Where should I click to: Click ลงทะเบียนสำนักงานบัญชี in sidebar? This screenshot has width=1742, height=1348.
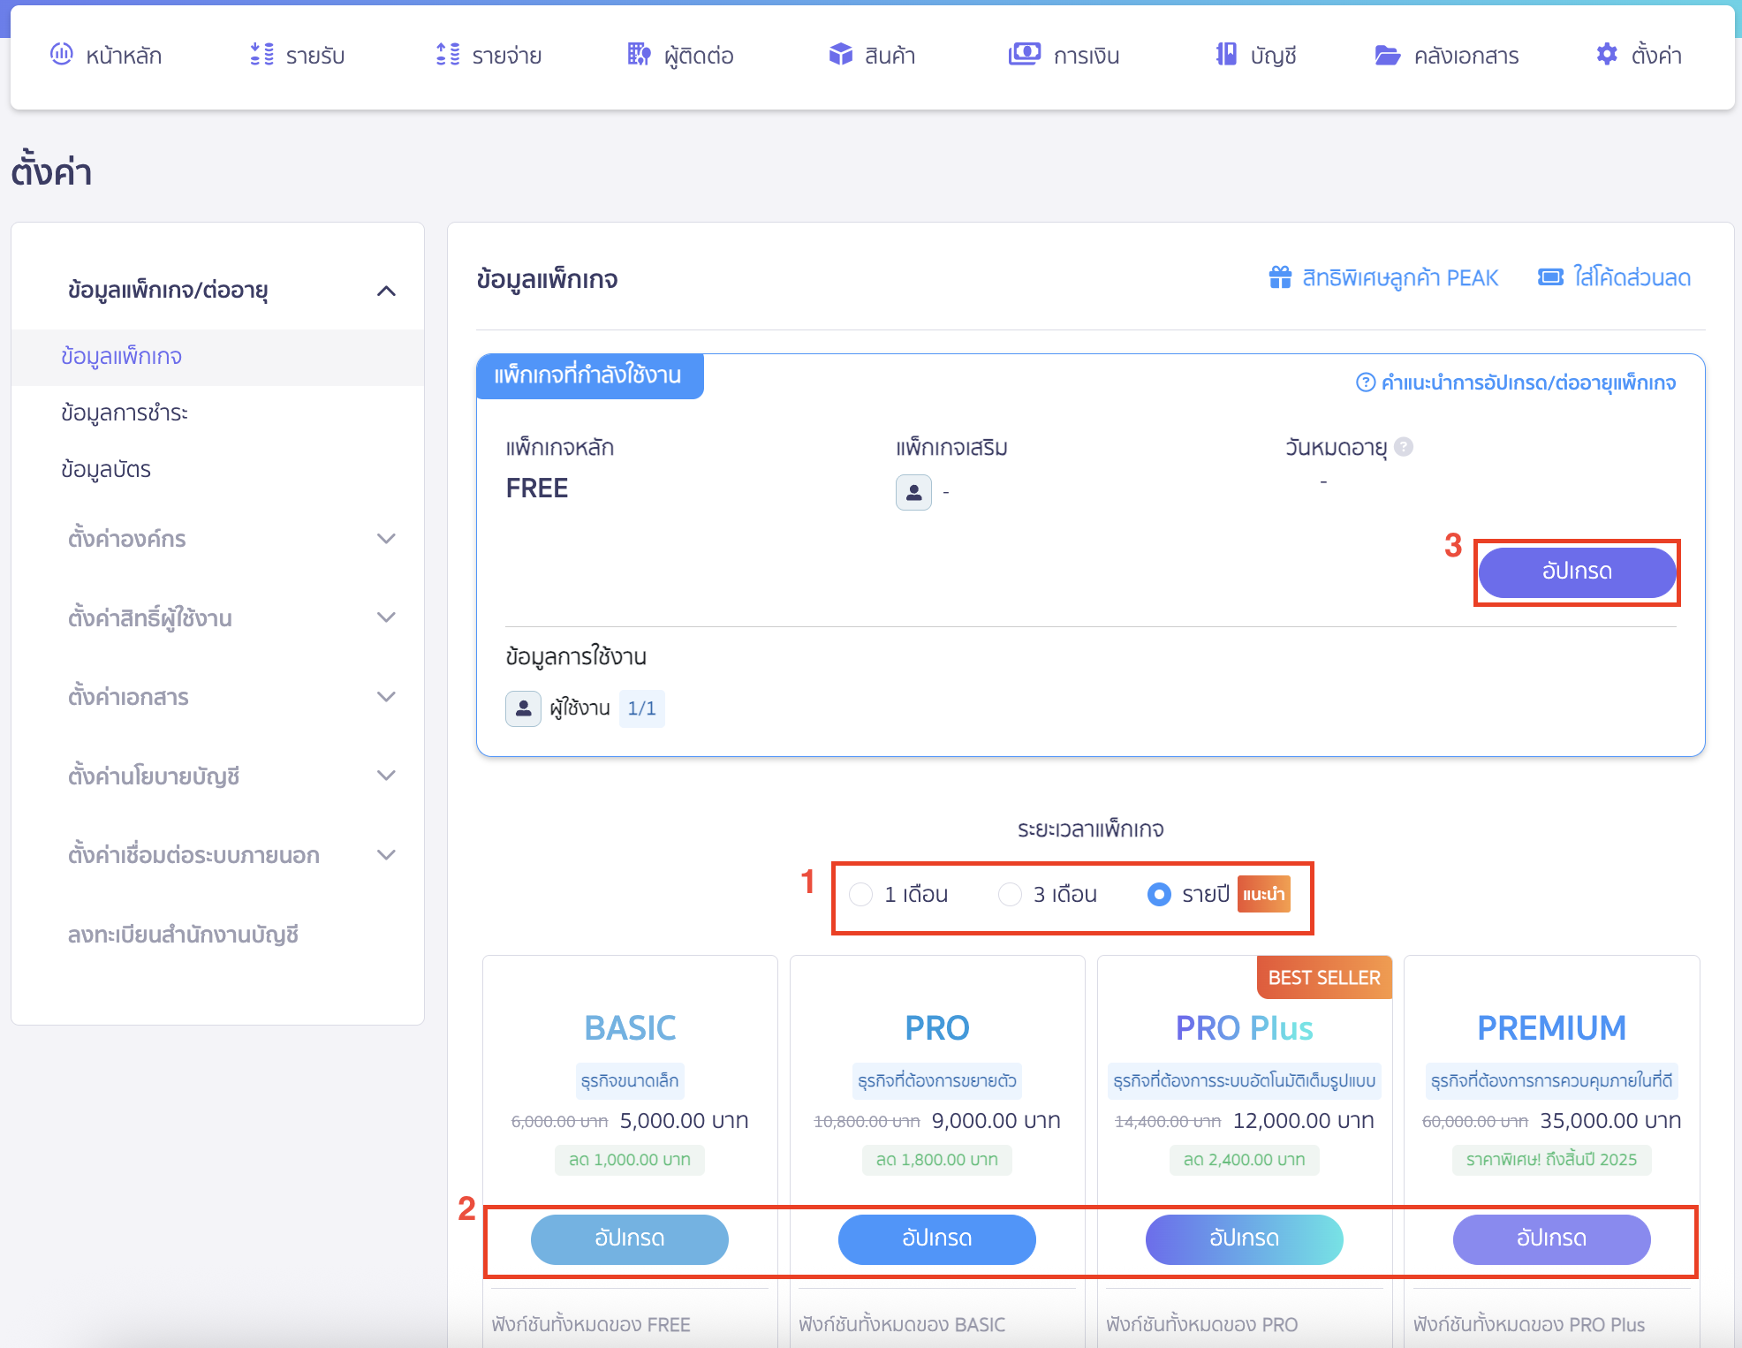point(183,934)
